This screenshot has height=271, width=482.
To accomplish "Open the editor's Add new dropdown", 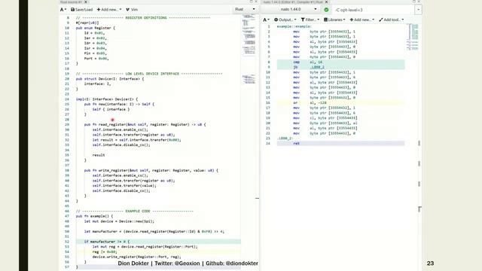I will [109, 10].
